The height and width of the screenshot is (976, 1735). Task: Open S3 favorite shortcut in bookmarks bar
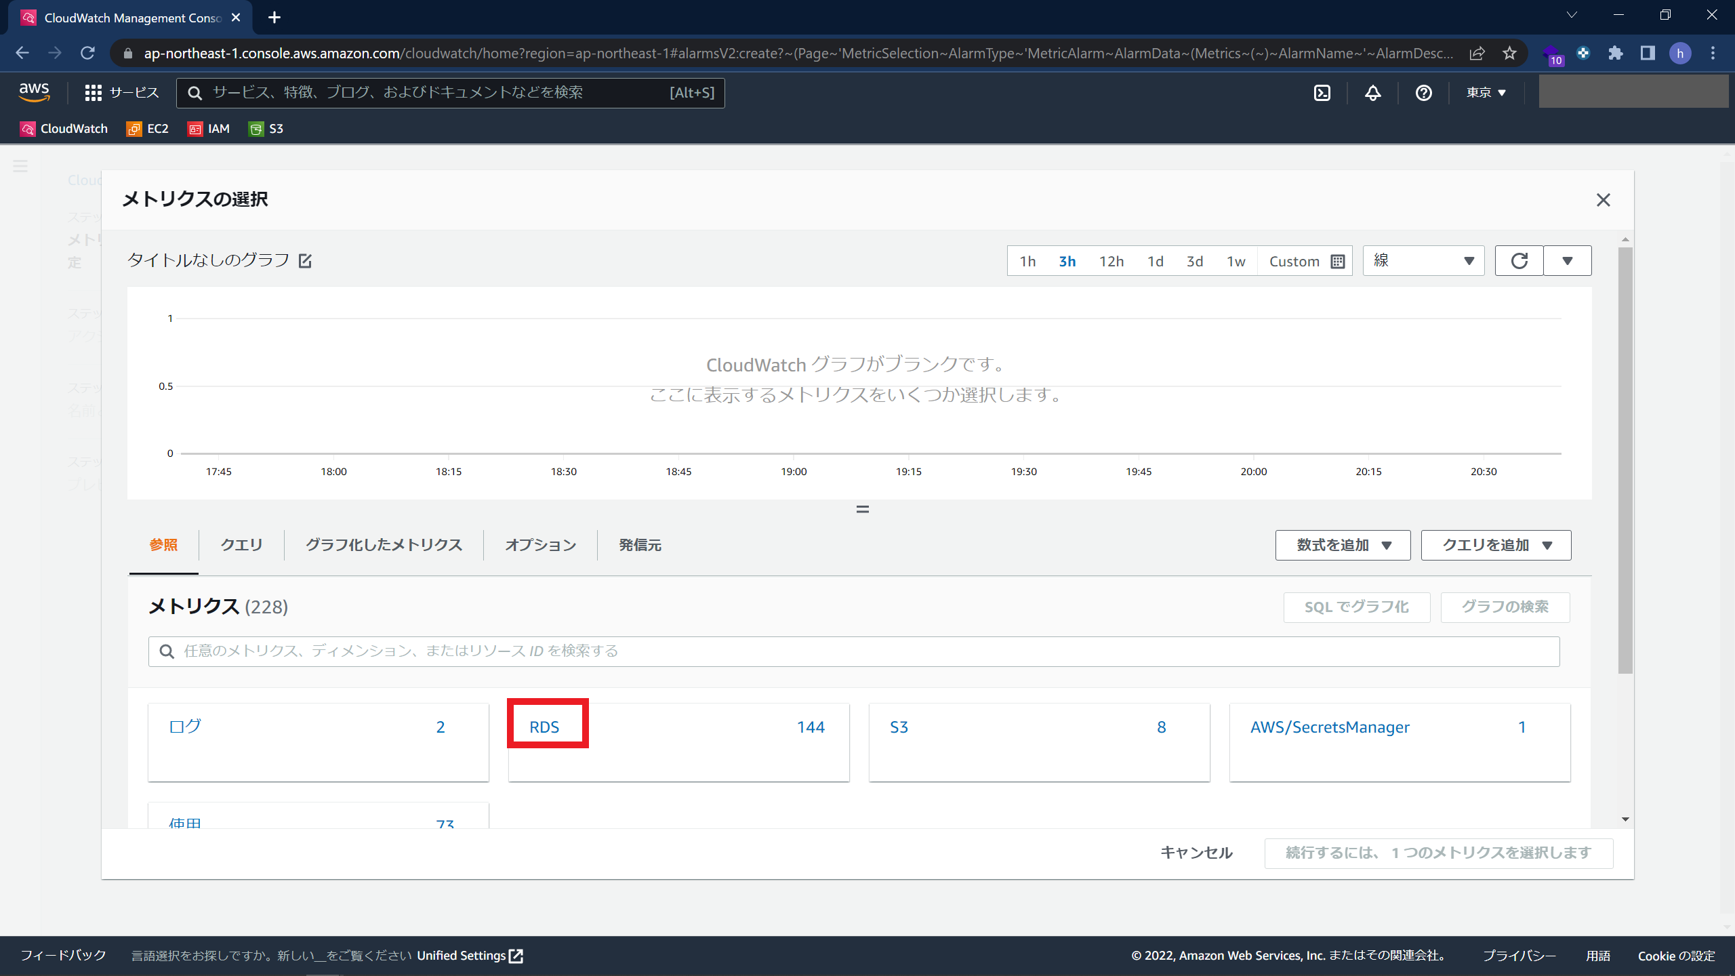coord(266,129)
